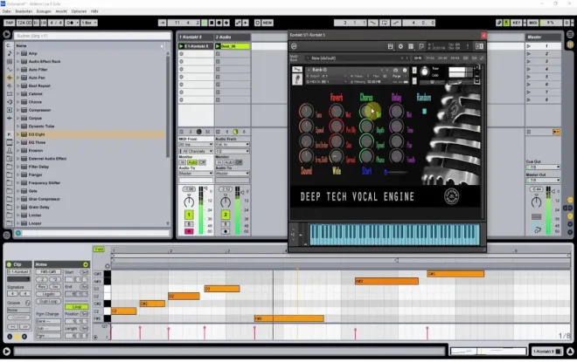Click the Kontakt virtual keyboard
Screen dimensions: 577x362
(x=394, y=235)
